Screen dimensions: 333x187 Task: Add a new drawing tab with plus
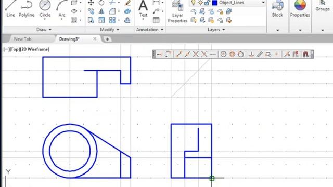tap(107, 39)
